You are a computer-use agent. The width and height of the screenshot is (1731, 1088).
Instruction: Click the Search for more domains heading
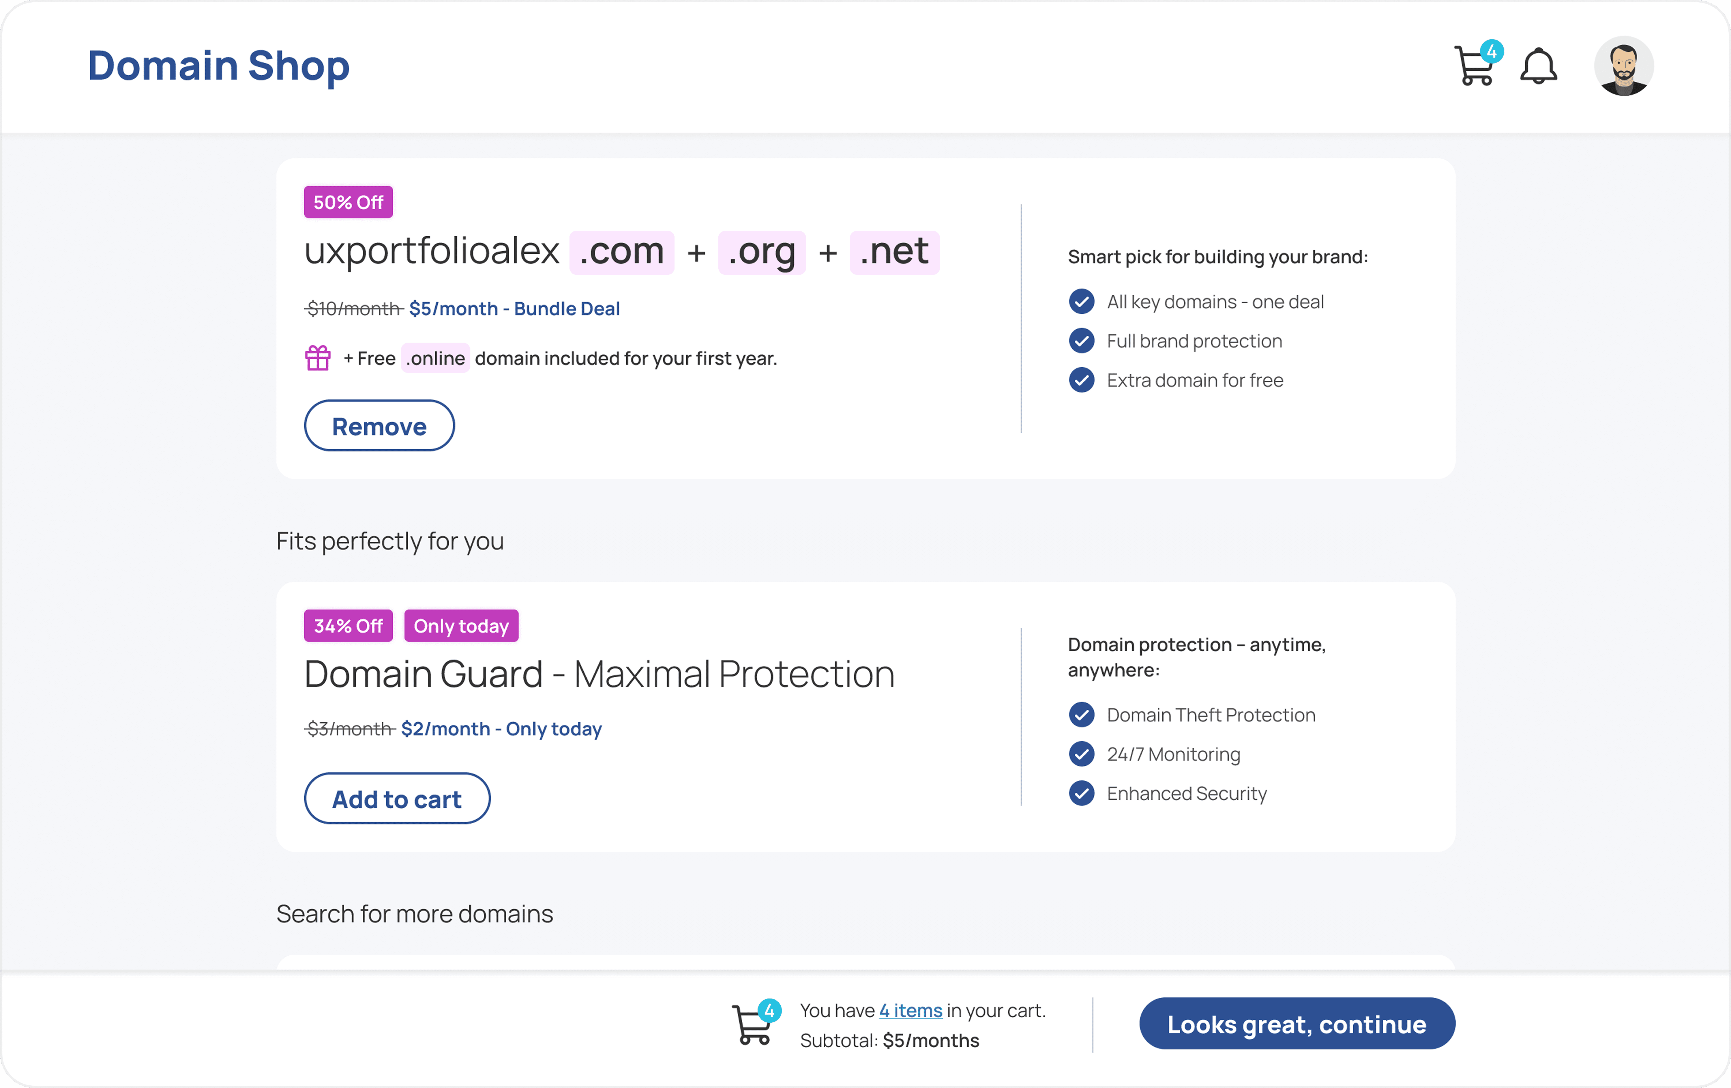coord(415,913)
